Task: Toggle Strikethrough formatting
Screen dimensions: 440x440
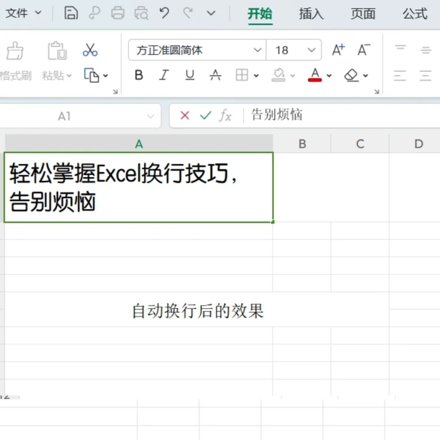Action: click(216, 75)
